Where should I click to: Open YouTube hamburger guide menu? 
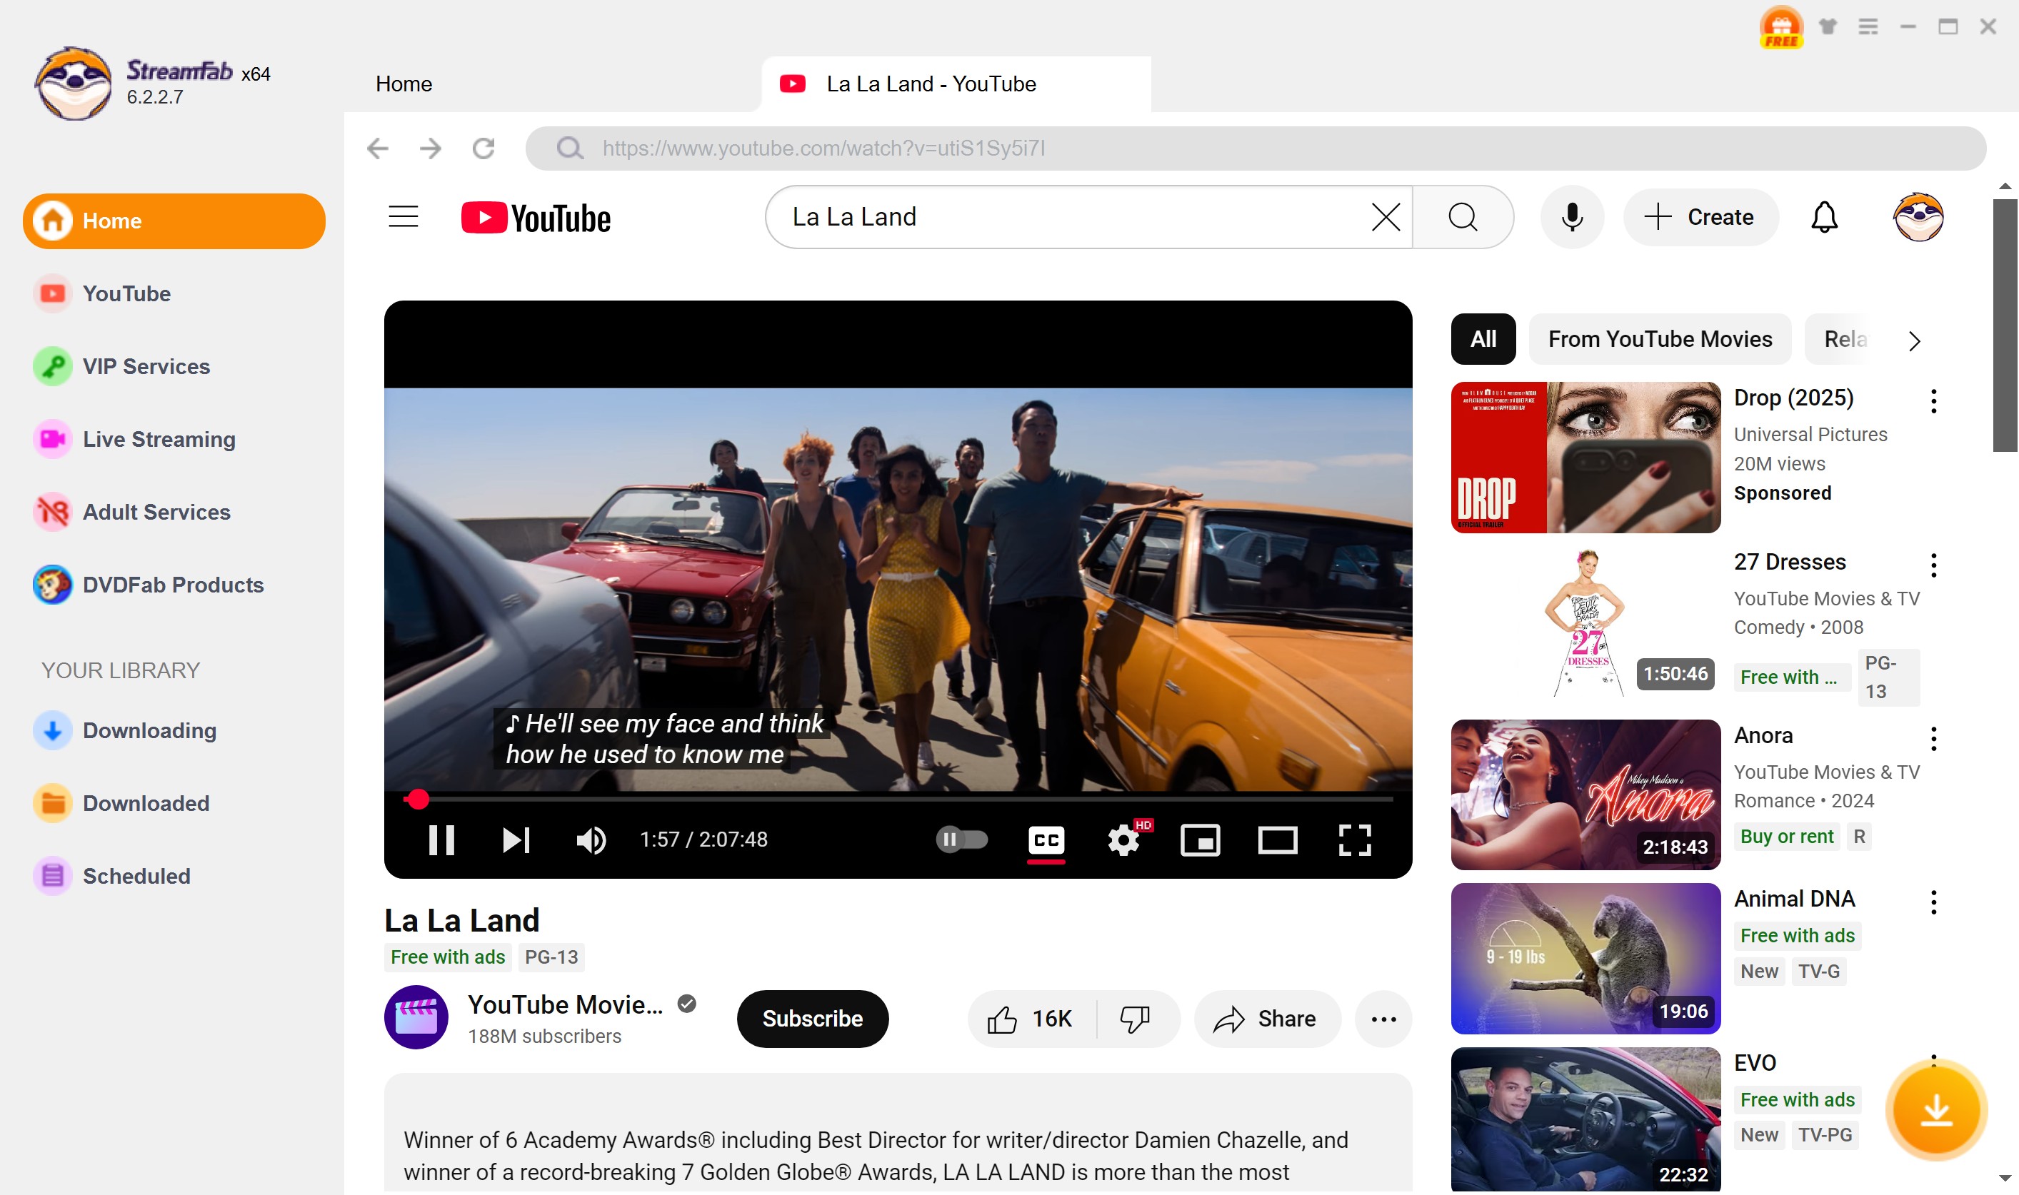point(403,216)
